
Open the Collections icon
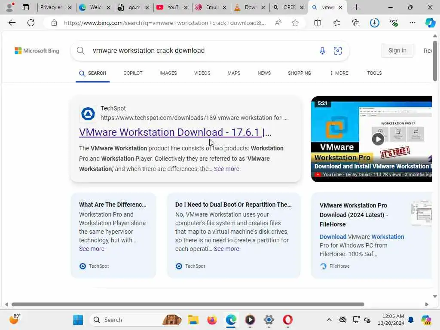click(355, 23)
